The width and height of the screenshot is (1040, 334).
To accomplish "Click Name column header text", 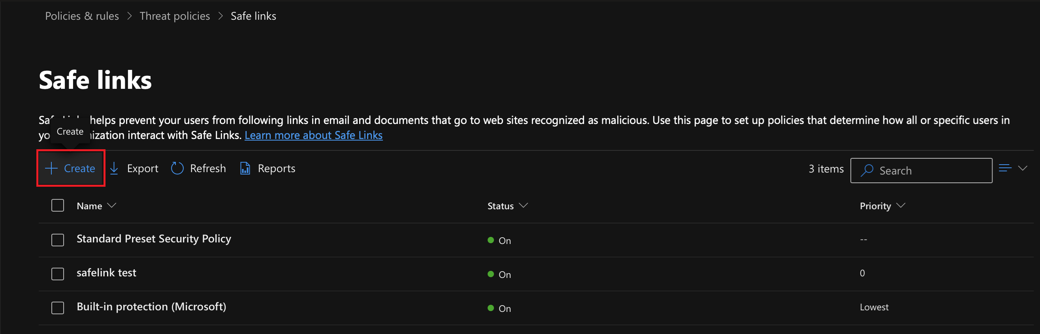I will pos(89,206).
